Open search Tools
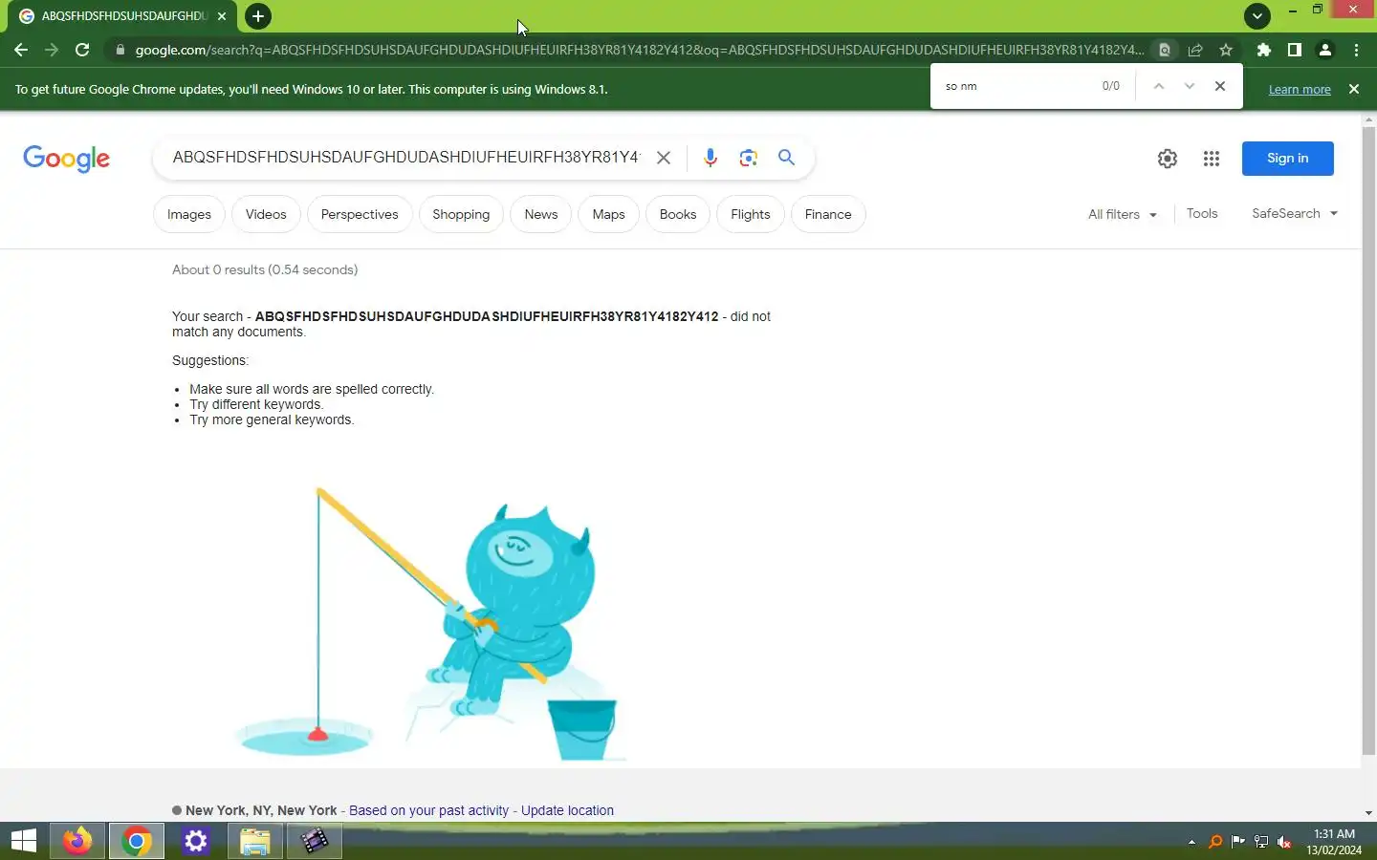 tap(1202, 213)
